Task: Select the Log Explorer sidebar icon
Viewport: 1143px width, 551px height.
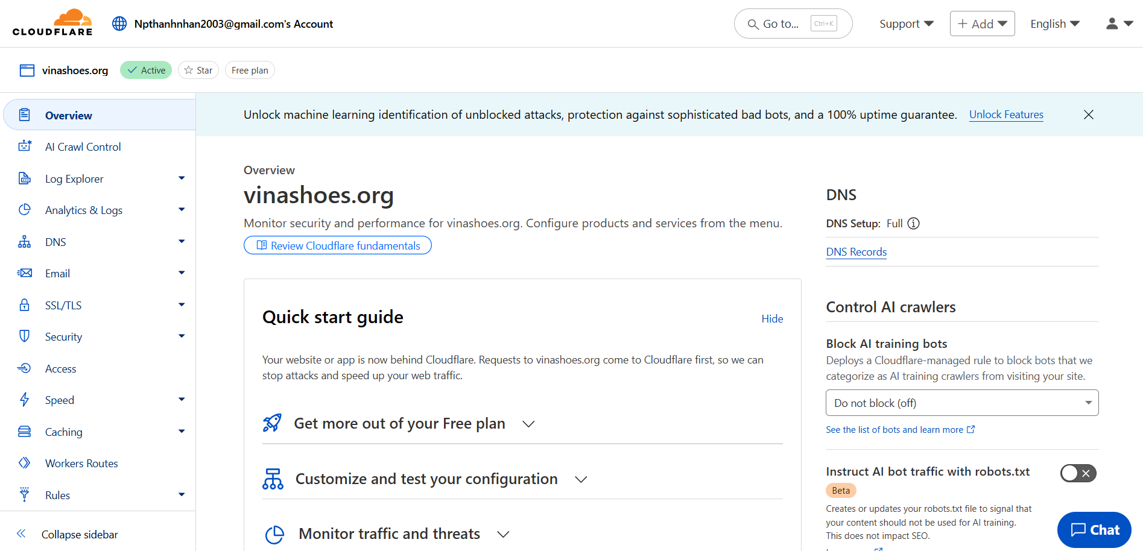Action: click(24, 178)
